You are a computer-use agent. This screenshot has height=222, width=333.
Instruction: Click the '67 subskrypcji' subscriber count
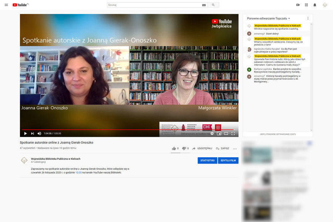point(38,162)
